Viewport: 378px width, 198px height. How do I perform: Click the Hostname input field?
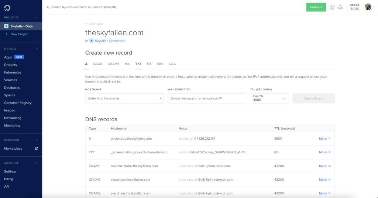[x=124, y=98]
